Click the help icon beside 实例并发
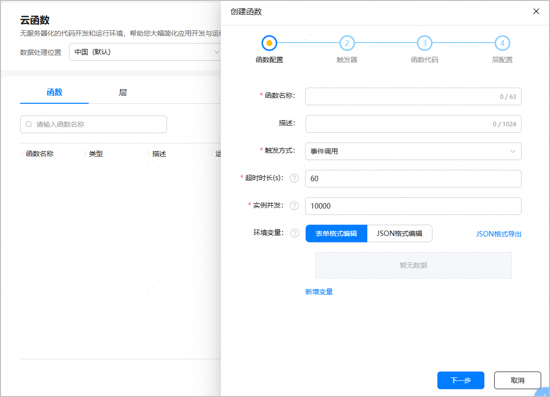This screenshot has width=550, height=397. (294, 206)
